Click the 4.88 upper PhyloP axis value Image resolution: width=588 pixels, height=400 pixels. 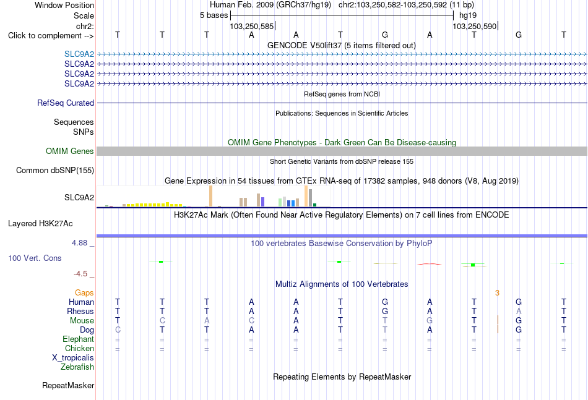click(x=79, y=243)
